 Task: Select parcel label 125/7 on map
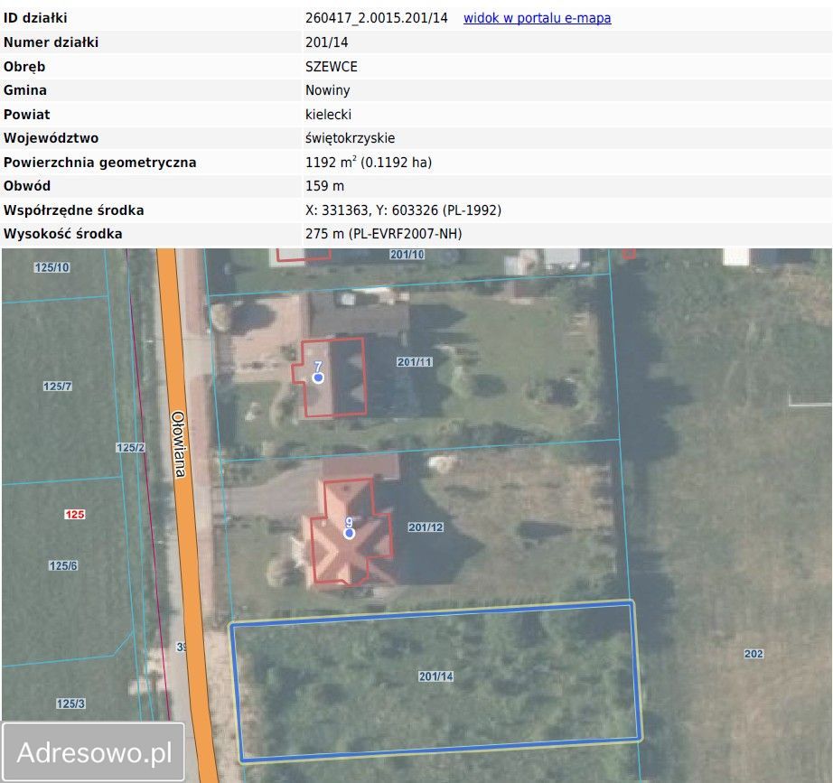pyautogui.click(x=58, y=387)
